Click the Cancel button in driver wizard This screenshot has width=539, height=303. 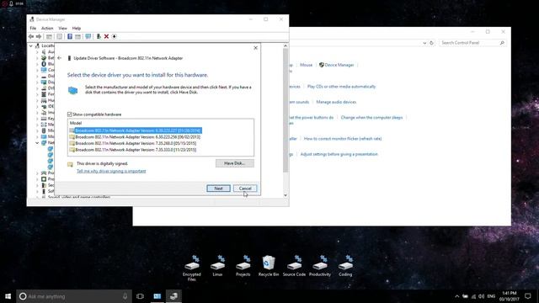click(245, 189)
